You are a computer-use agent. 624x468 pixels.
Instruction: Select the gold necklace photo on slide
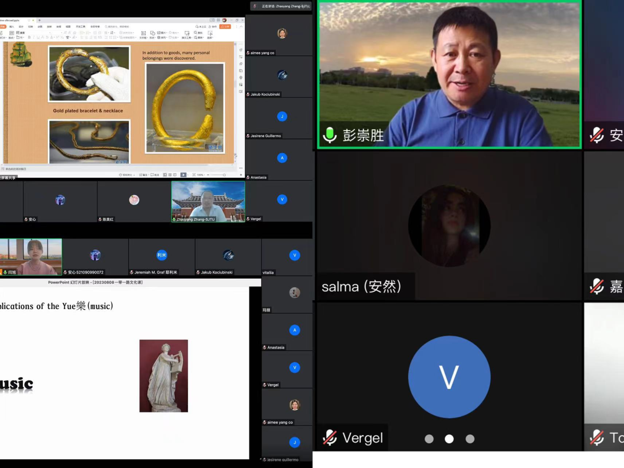tap(89, 141)
